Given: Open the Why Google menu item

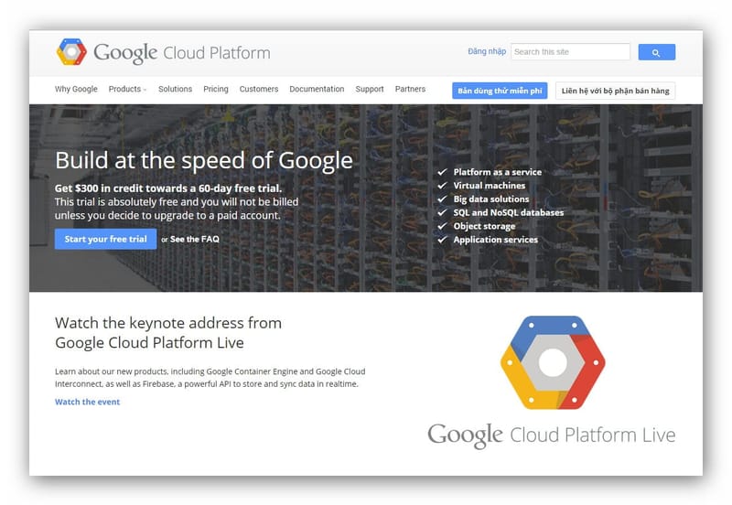Looking at the screenshot, I should click(76, 89).
